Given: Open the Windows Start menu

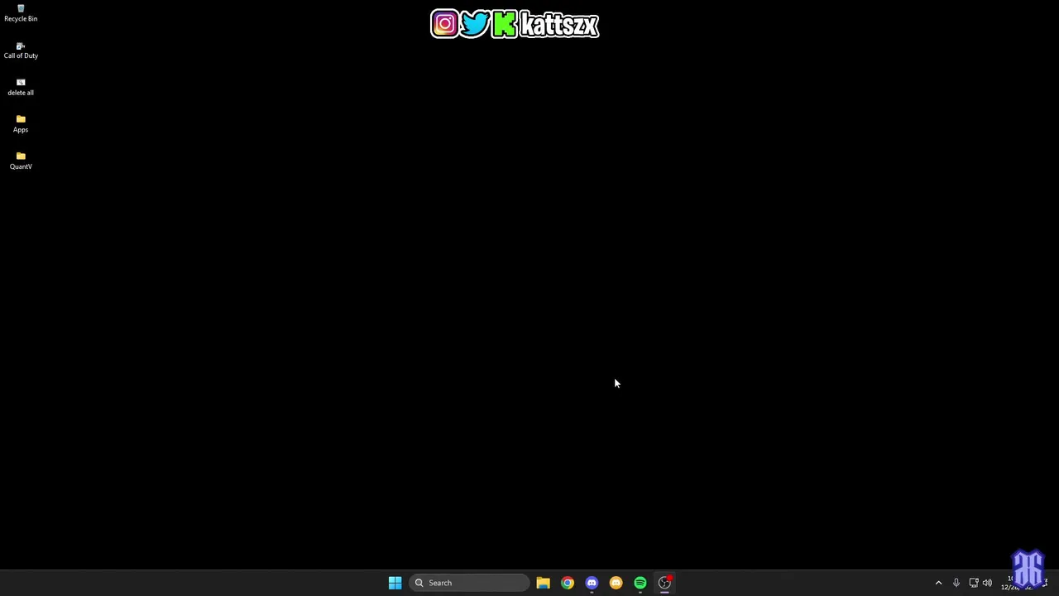Looking at the screenshot, I should (x=395, y=583).
